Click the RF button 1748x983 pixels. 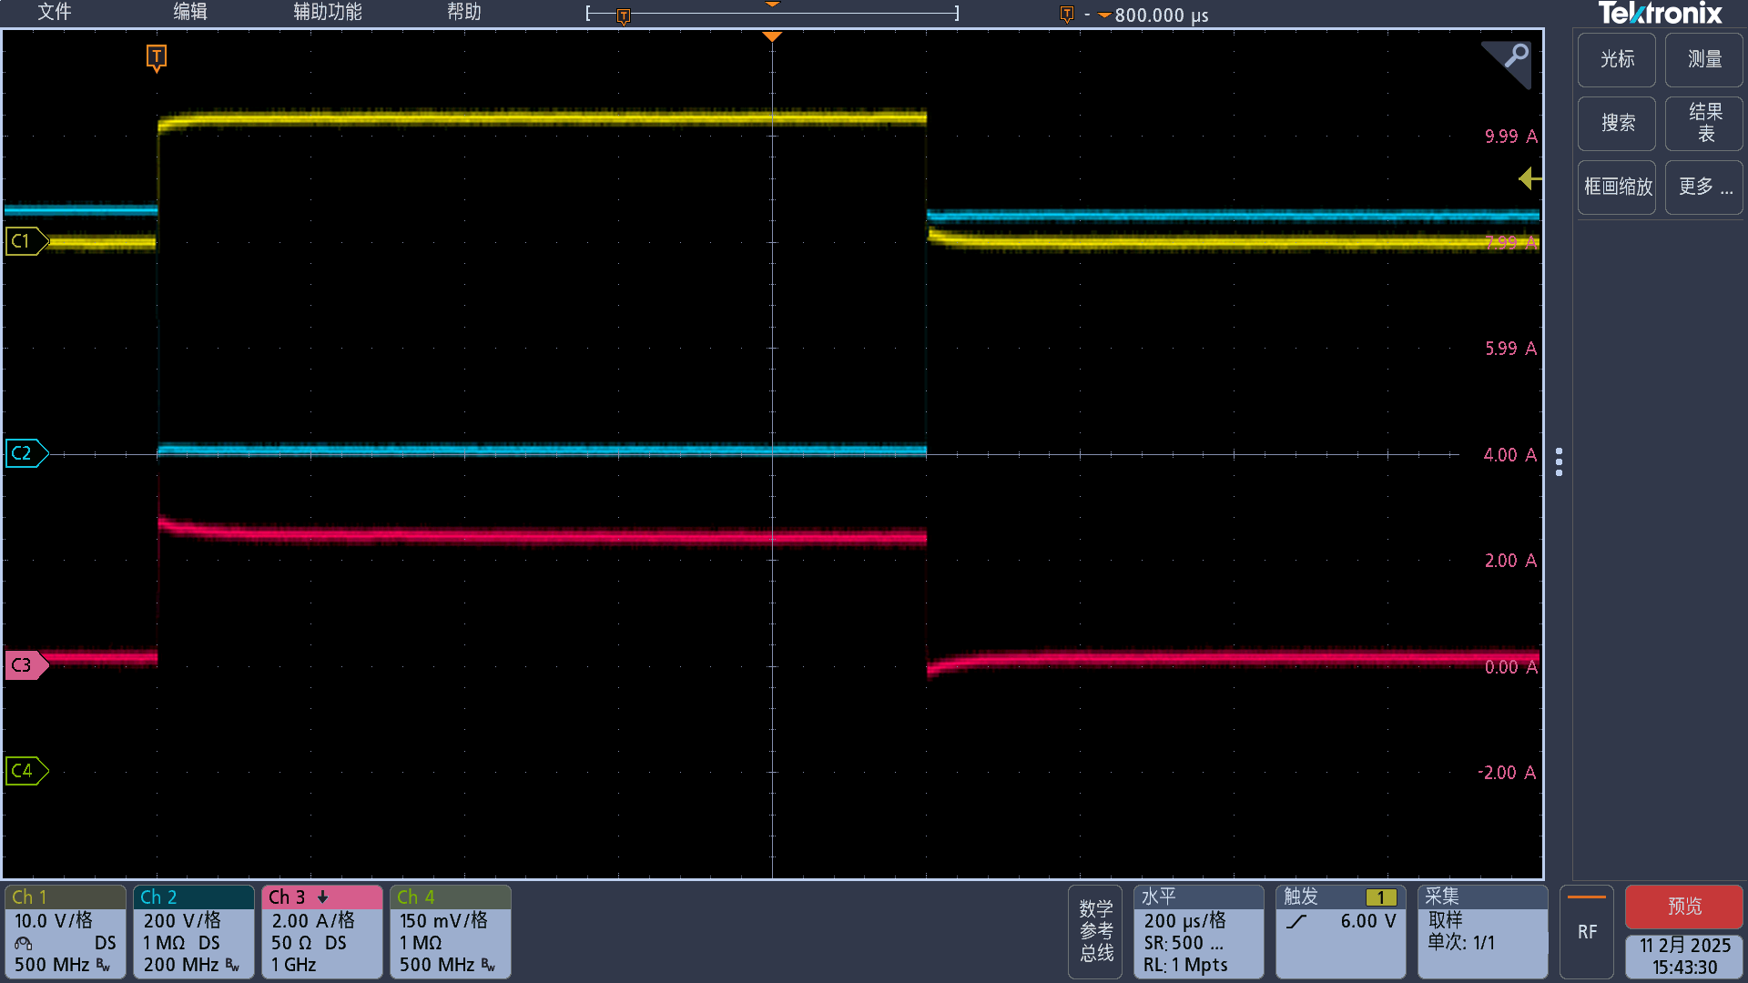[x=1587, y=931]
